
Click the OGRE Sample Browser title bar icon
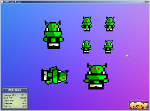tap(2, 2)
